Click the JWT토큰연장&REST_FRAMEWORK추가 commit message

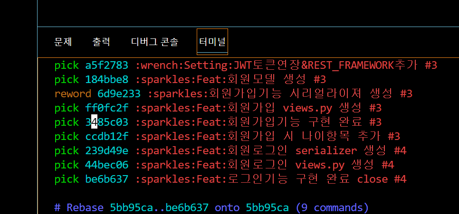[x=325, y=65]
